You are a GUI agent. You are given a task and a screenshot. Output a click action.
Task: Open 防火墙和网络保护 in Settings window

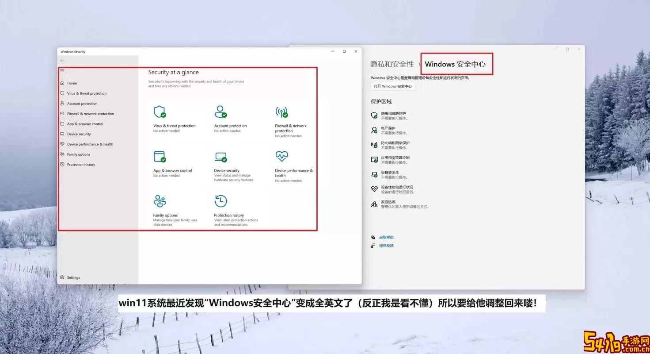tap(395, 143)
